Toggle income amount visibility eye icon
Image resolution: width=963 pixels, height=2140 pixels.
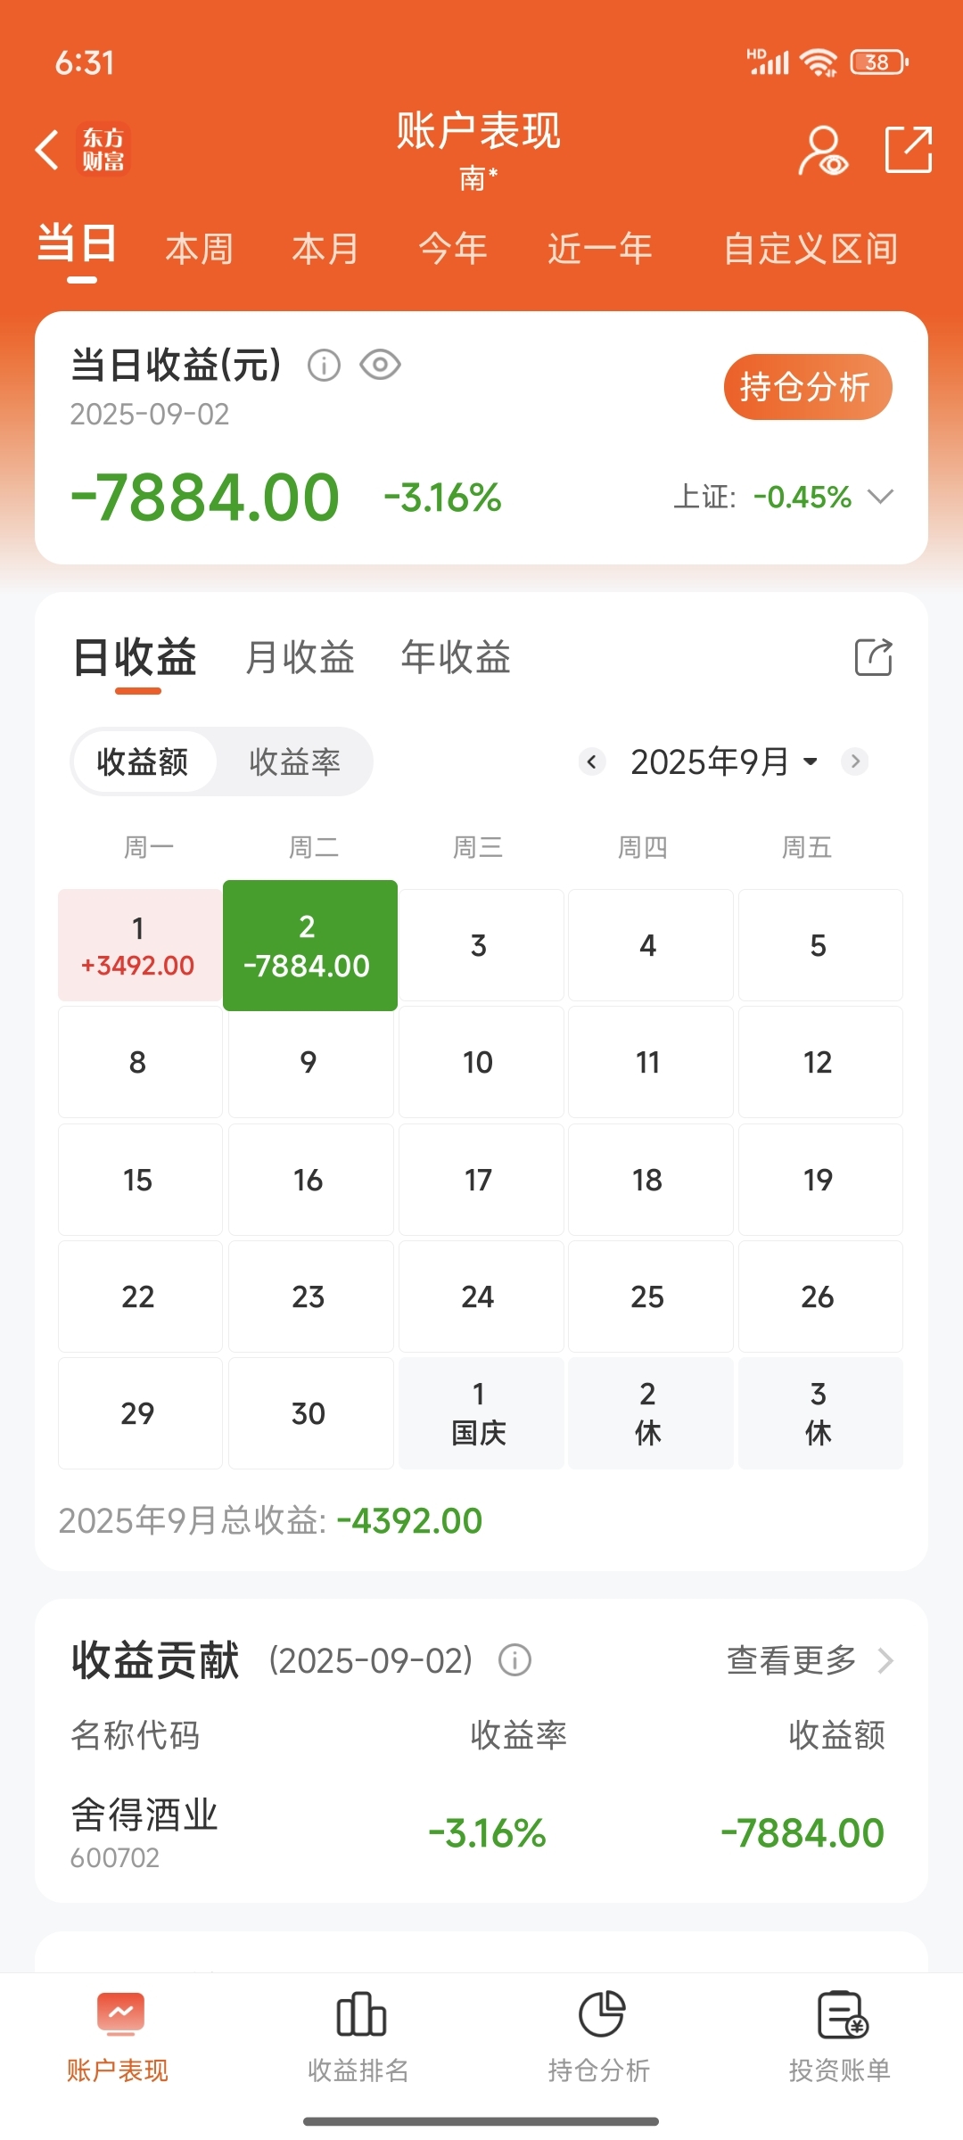(x=381, y=365)
